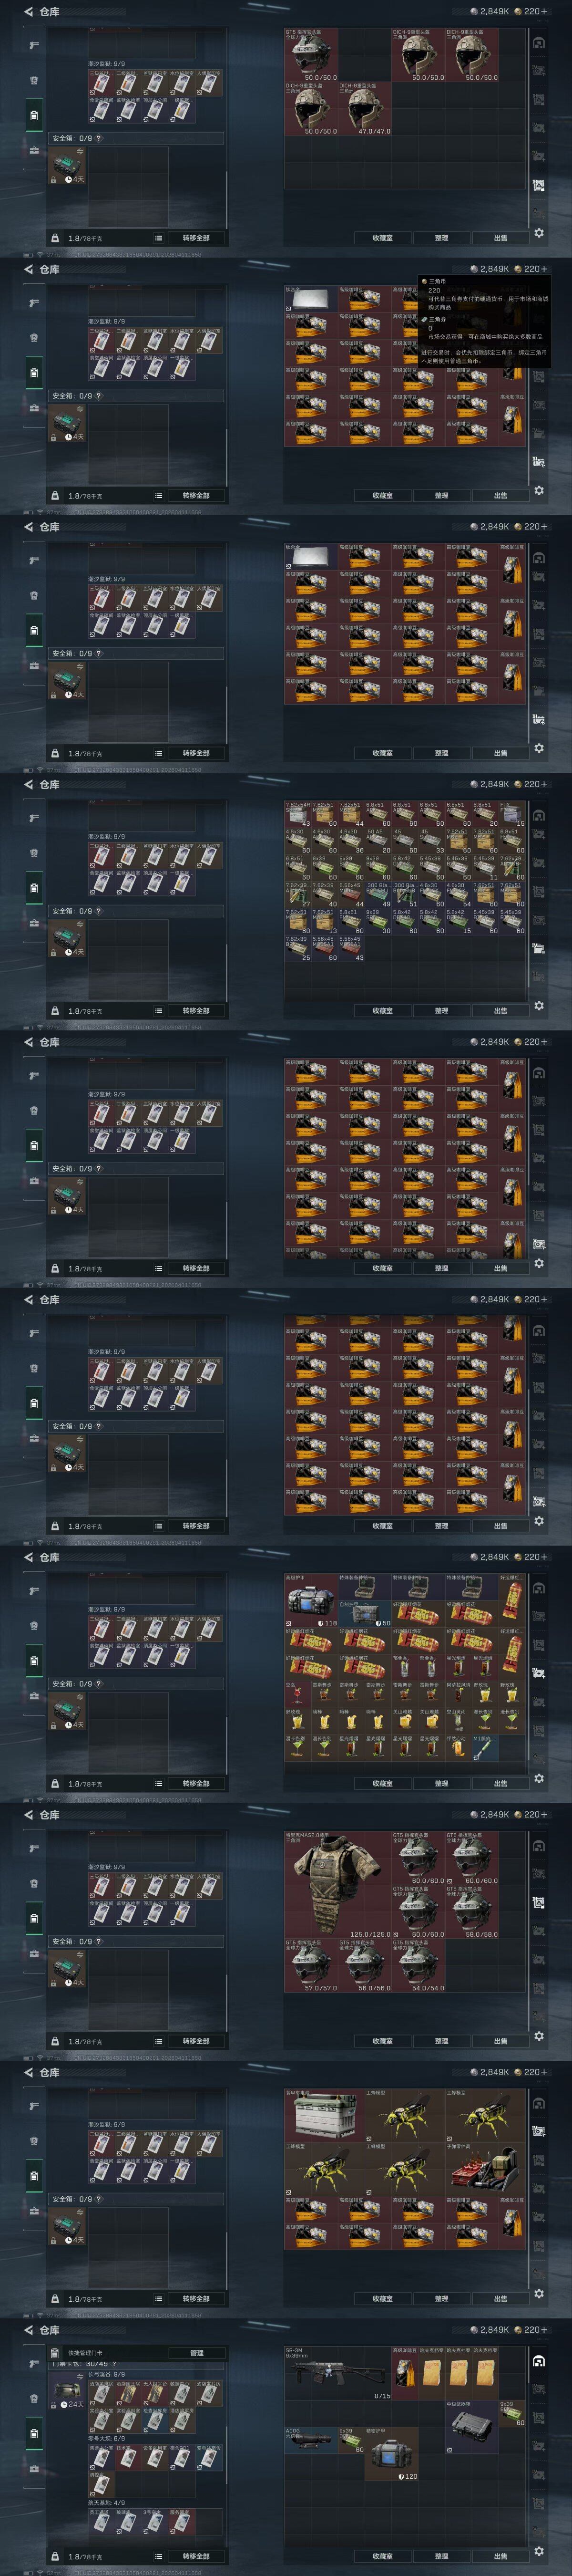Select the GTI helmet showing 54.0/54.0
This screenshot has width=572, height=2576.
(x=418, y=1966)
